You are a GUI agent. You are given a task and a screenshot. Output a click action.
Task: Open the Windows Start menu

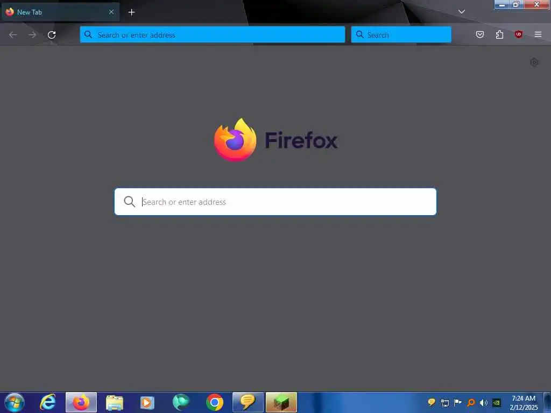coord(15,402)
